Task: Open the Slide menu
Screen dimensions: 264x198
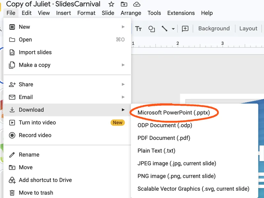Action: click(x=108, y=13)
